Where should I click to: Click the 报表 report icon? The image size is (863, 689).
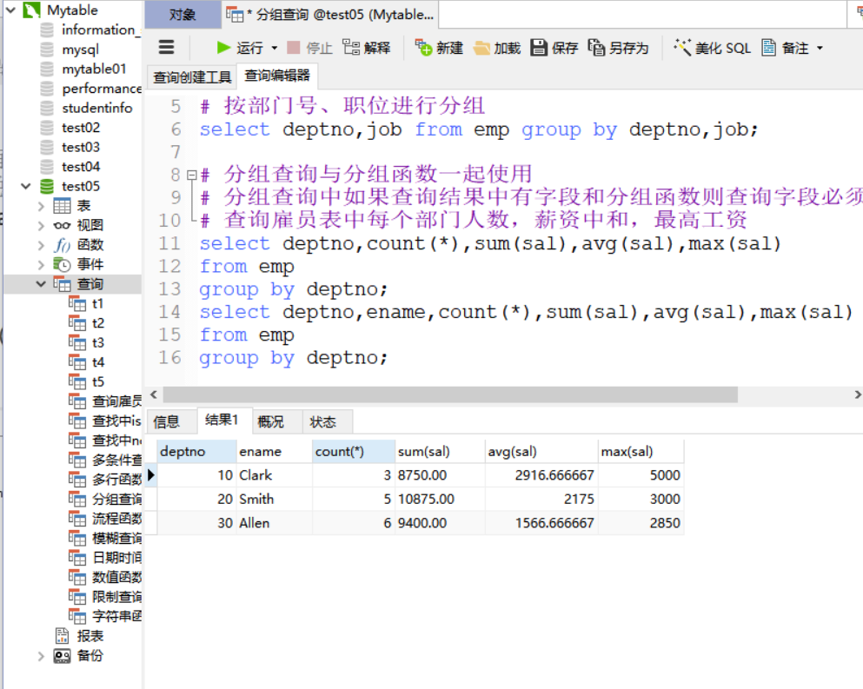click(x=63, y=636)
